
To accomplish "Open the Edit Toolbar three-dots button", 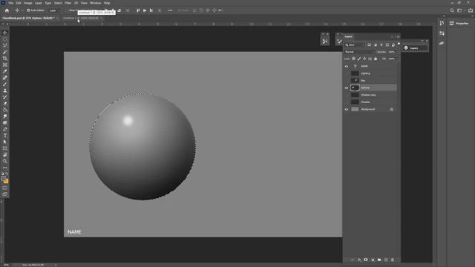I will (x=5, y=168).
